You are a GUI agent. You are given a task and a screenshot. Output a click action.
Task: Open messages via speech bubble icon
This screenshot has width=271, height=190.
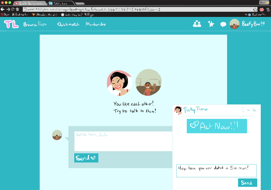[223, 24]
